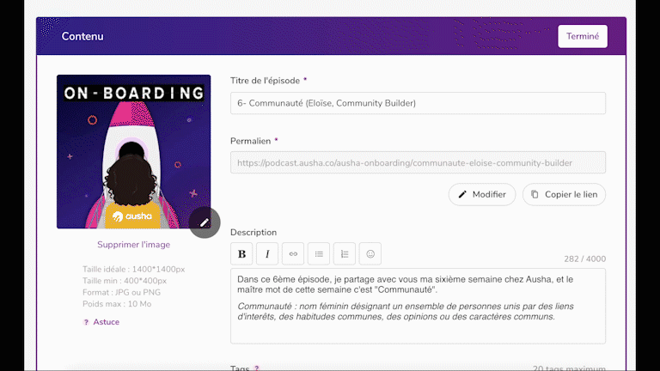The image size is (660, 371).
Task: Toggle italic formatting in the description toolbar
Action: point(267,254)
